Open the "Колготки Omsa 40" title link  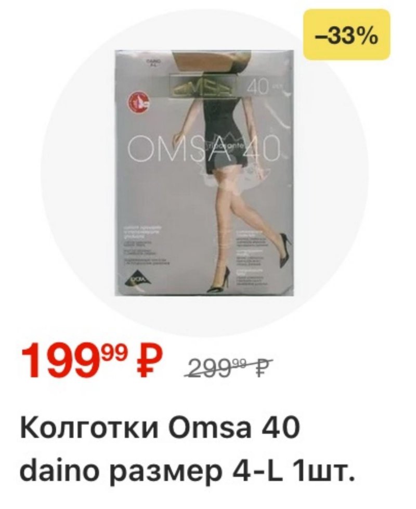[x=159, y=428]
